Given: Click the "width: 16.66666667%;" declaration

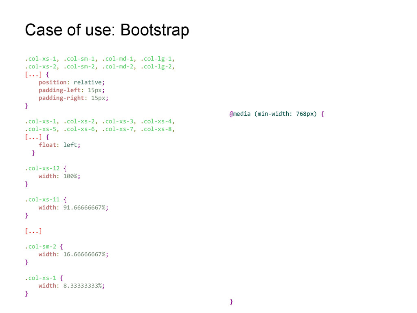Looking at the screenshot, I should (73, 254).
